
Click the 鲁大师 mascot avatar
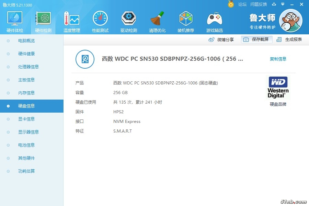tap(291, 21)
